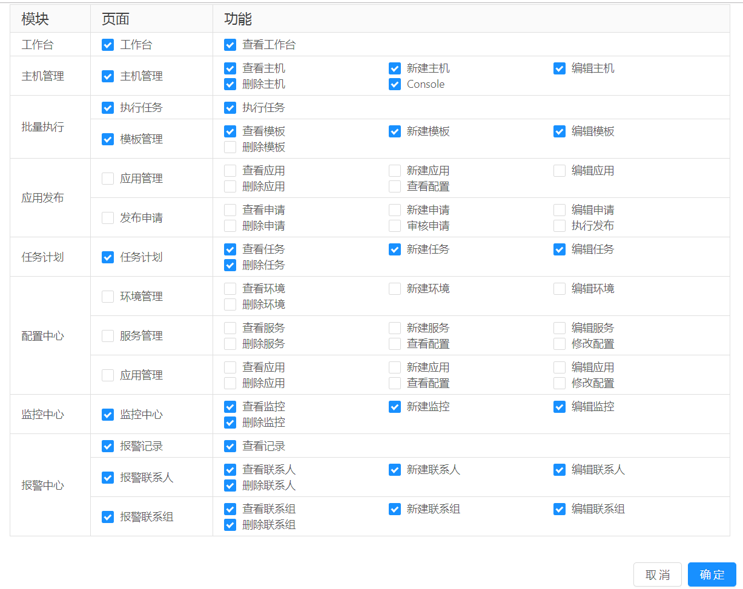
Task: Check the 新建服务 permission
Action: [x=395, y=327]
